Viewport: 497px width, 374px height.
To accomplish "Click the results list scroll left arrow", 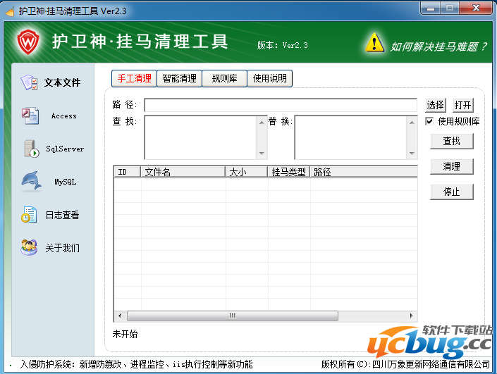I will tap(120, 316).
